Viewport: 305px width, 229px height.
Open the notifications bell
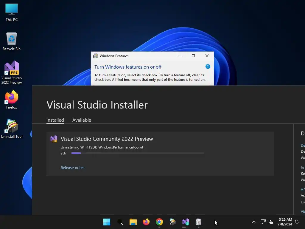297,222
